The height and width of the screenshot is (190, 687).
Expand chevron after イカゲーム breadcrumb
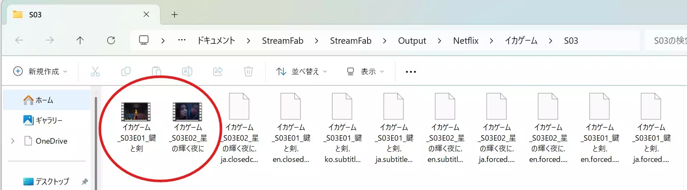(x=550, y=41)
